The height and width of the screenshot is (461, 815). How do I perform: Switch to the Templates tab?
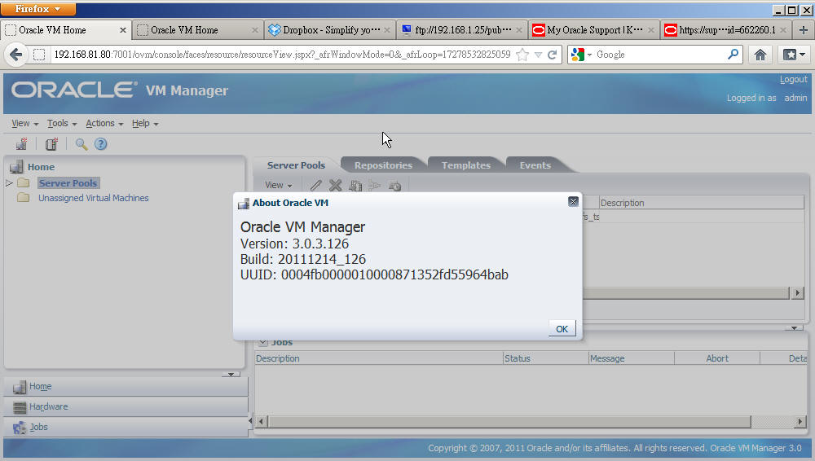(465, 165)
